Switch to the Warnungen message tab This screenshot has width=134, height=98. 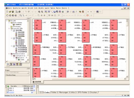pos(63,92)
